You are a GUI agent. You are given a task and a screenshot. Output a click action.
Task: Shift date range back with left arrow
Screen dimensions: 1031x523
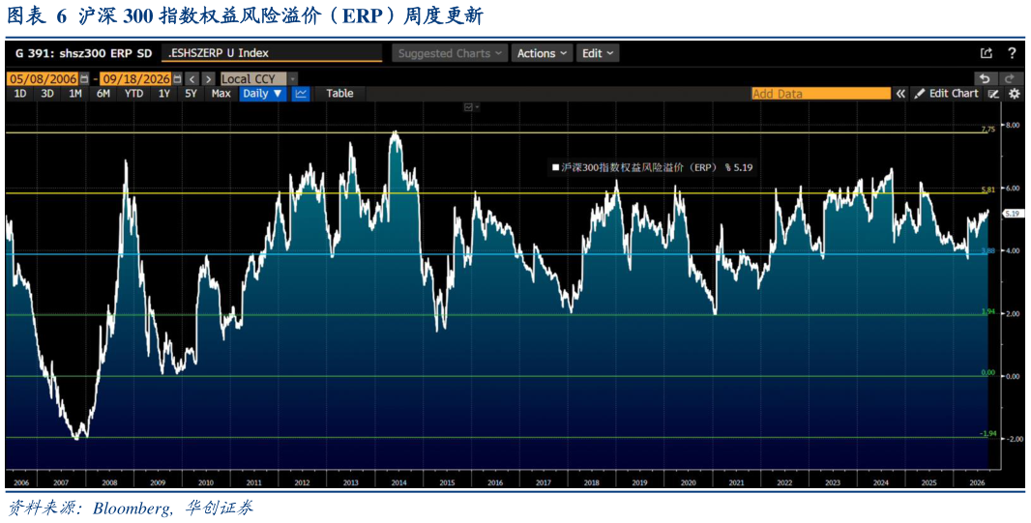(x=192, y=79)
